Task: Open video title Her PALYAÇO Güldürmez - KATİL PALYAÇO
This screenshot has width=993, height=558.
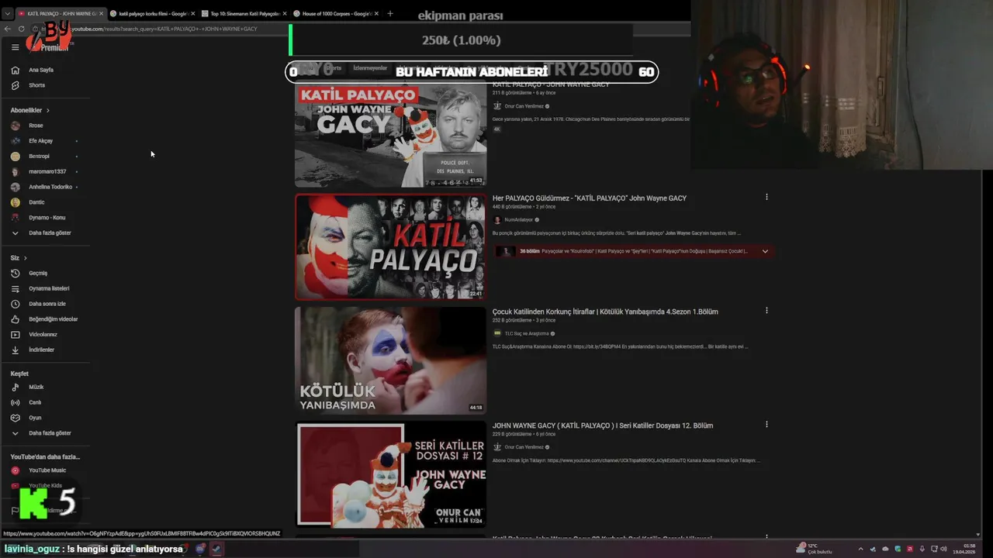Action: point(590,198)
